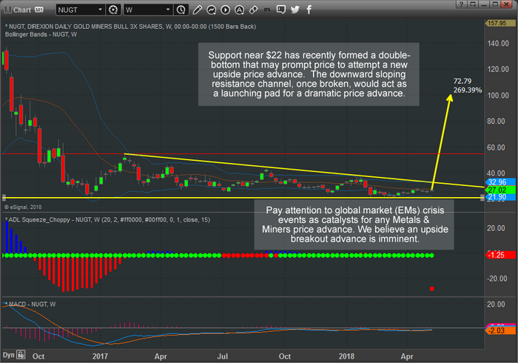
Task: Select the pencil drawing tool icon
Action: tap(198, 10)
